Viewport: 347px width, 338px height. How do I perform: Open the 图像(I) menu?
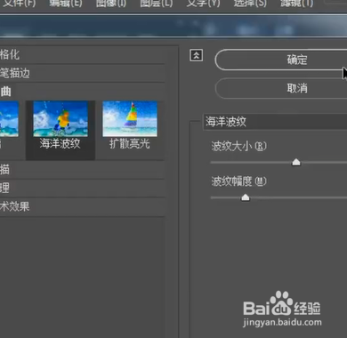[x=111, y=4]
